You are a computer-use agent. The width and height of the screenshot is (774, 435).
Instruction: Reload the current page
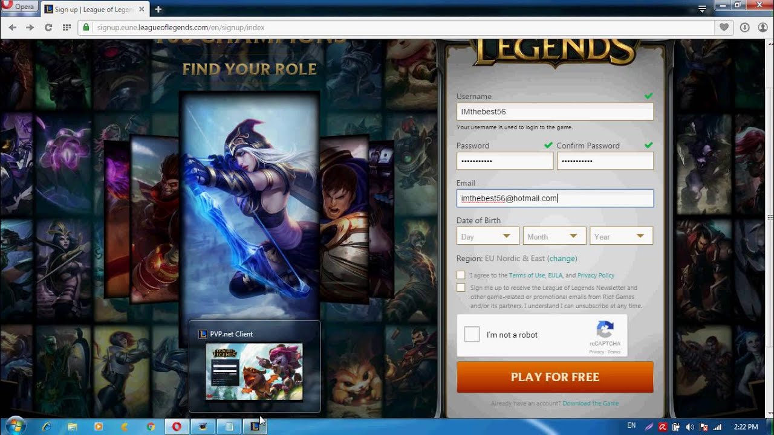48,27
